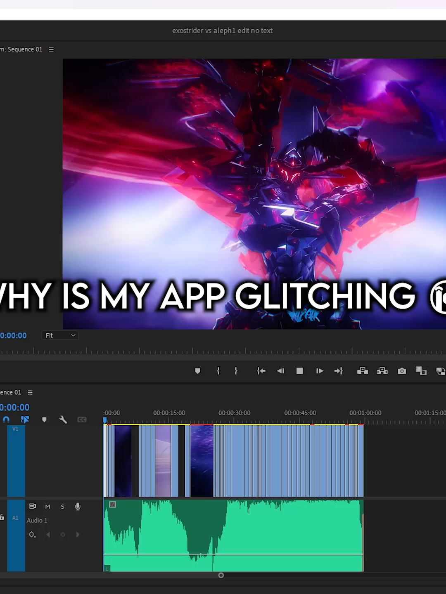The width and height of the screenshot is (446, 594).
Task: Go to In point in Program monitor
Action: coord(261,371)
